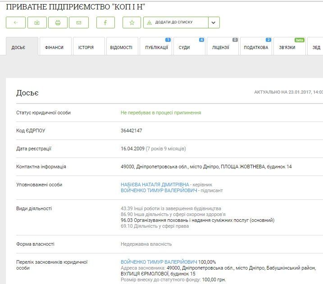Open the ЗЕД tab
Viewport: 323px width, 284px height.
pyautogui.click(x=316, y=46)
